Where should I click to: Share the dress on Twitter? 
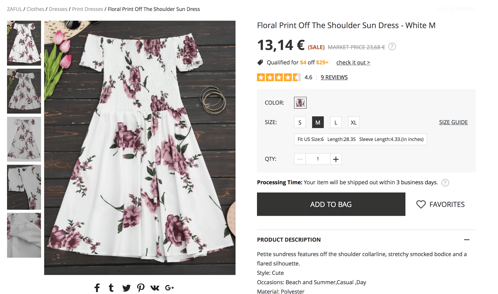pyautogui.click(x=126, y=288)
